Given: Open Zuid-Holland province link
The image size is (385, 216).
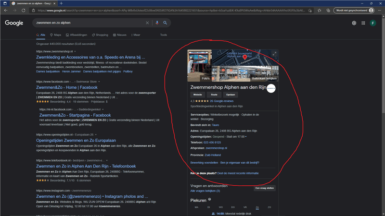Looking at the screenshot, I should (x=213, y=155).
